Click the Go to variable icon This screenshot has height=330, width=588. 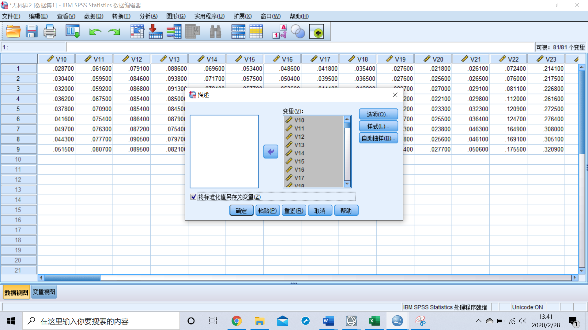[156, 31]
